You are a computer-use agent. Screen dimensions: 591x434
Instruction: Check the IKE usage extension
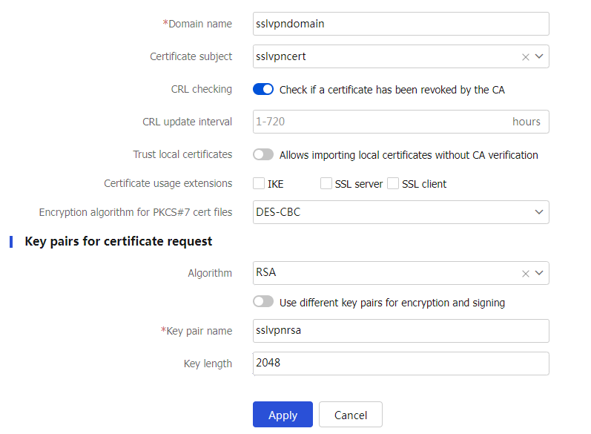(x=259, y=183)
